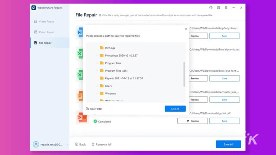Select the File Repair tab
The width and height of the screenshot is (276, 155).
(x=50, y=43)
